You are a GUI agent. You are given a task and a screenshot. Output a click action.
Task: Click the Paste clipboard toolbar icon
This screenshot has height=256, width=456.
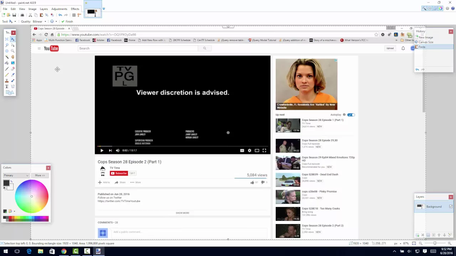coord(41,15)
